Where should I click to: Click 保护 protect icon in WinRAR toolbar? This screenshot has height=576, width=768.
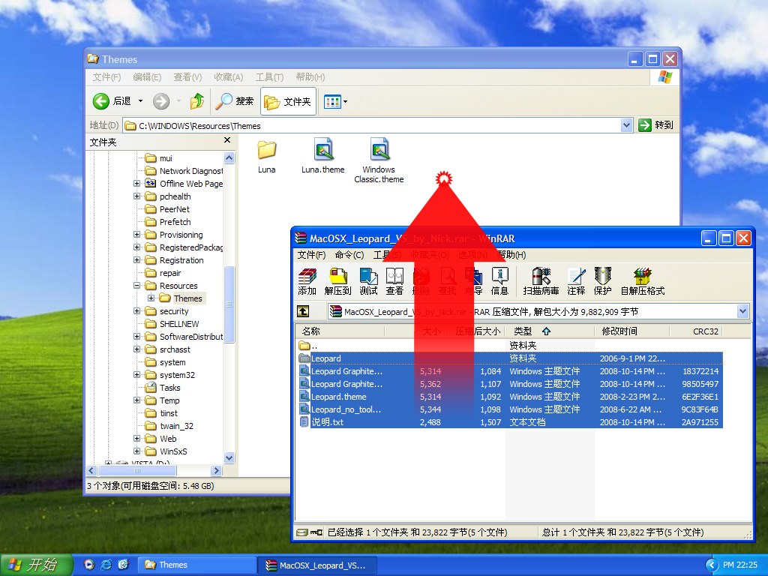(602, 282)
